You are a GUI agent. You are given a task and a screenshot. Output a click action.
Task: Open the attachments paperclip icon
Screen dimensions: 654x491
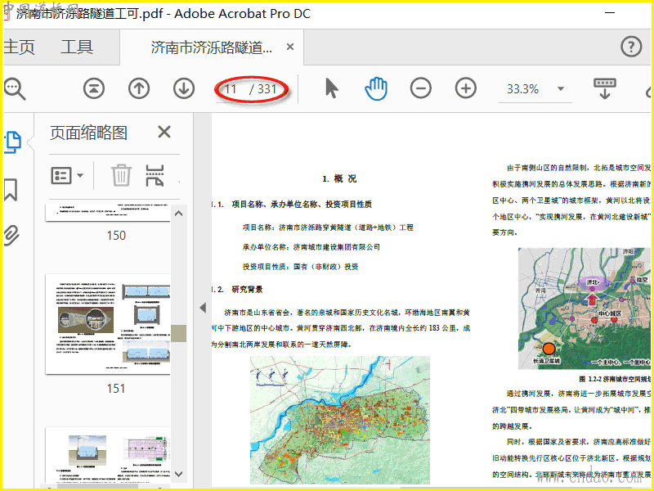click(11, 236)
